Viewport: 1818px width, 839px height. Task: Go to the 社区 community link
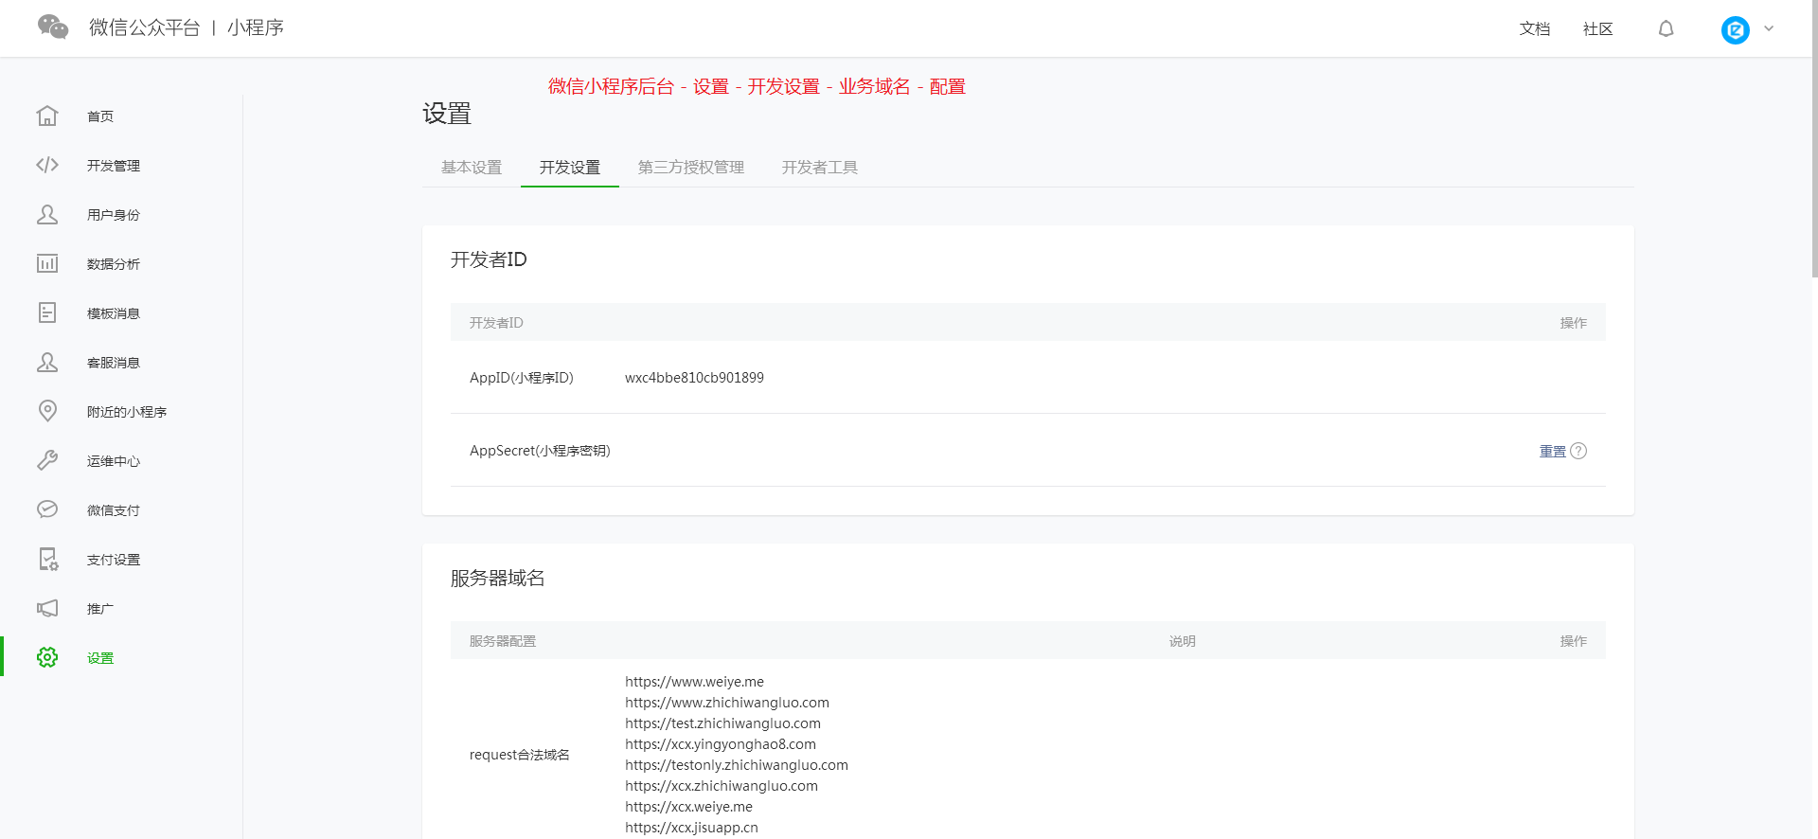point(1597,29)
